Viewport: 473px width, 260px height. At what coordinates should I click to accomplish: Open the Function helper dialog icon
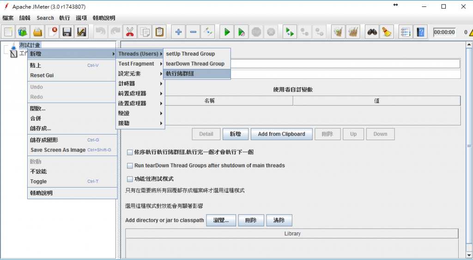[x=406, y=32]
